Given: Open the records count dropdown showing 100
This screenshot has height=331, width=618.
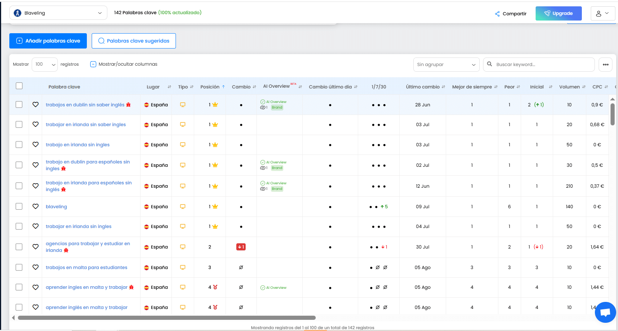Looking at the screenshot, I should (45, 65).
